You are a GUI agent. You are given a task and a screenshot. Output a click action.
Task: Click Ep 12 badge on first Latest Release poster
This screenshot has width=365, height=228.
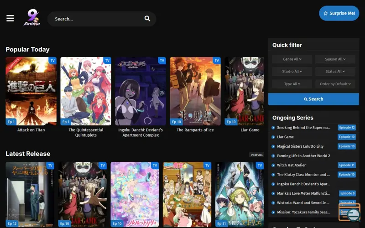(12, 223)
